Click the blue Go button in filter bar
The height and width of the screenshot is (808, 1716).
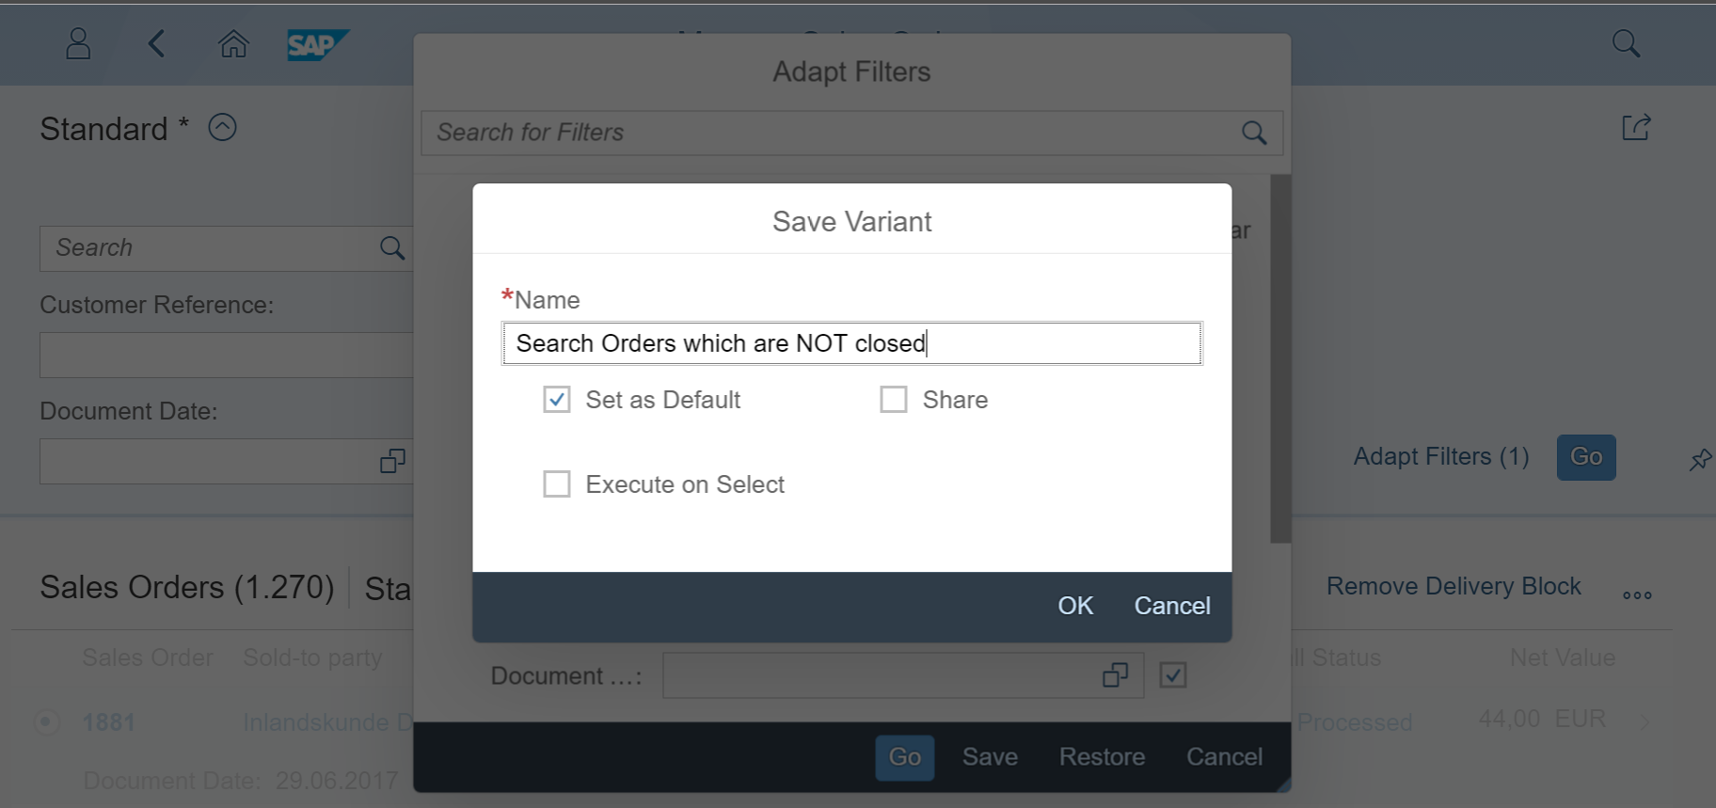pos(1586,457)
